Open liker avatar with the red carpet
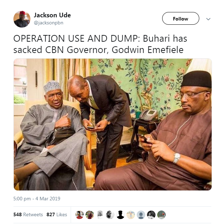The height and width of the screenshot is (224, 224). coord(79,215)
